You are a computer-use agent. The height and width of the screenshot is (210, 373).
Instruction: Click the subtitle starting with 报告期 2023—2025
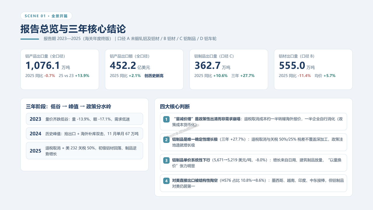coord(130,39)
